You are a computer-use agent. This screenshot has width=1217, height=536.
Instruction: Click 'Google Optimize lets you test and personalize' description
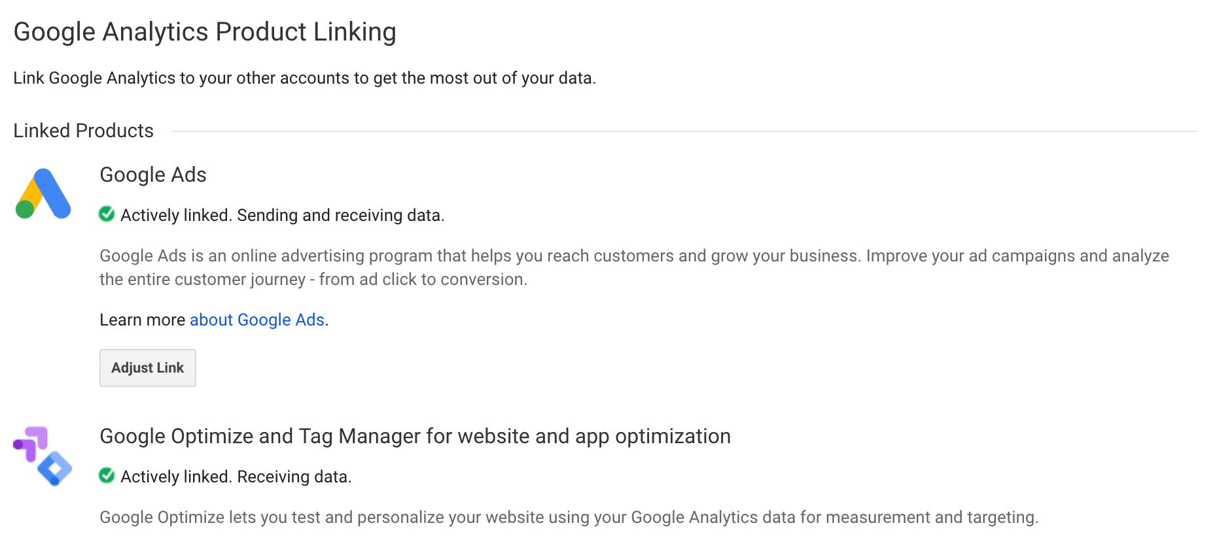[x=569, y=517]
